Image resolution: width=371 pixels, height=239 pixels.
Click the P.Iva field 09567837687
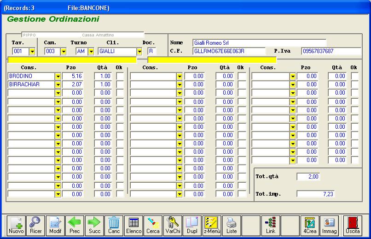click(x=331, y=51)
